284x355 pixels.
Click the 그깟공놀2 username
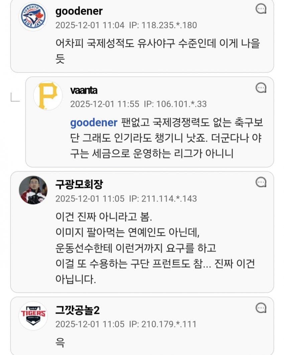(78, 310)
